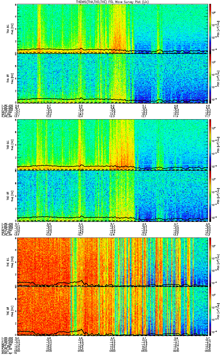Click the 0540 time tick label
Viewport: 222px width, 355px height.
tap(176, 351)
